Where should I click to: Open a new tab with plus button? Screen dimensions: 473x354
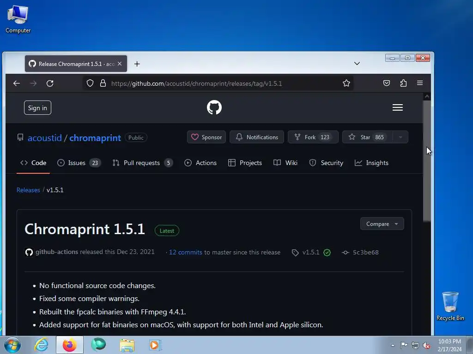[137, 64]
